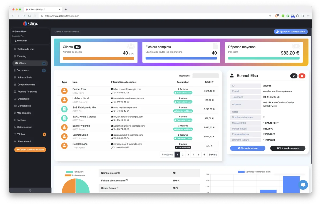Viewport: 321px width, 205px height.
Task: Click the export icon beside Clients title
Action: tap(77, 47)
